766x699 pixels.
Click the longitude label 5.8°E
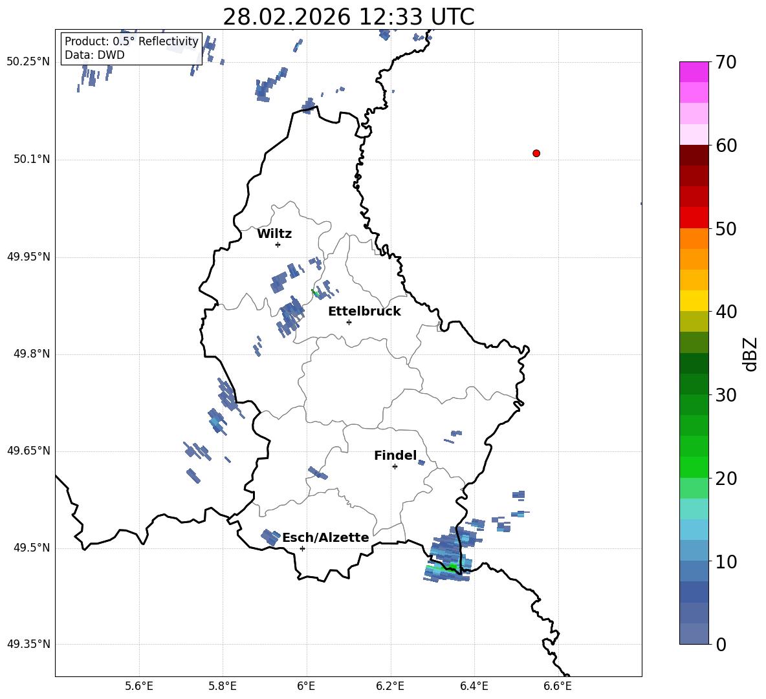tap(223, 686)
